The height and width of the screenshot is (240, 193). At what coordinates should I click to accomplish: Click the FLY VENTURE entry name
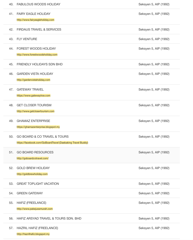pyautogui.click(x=27, y=39)
